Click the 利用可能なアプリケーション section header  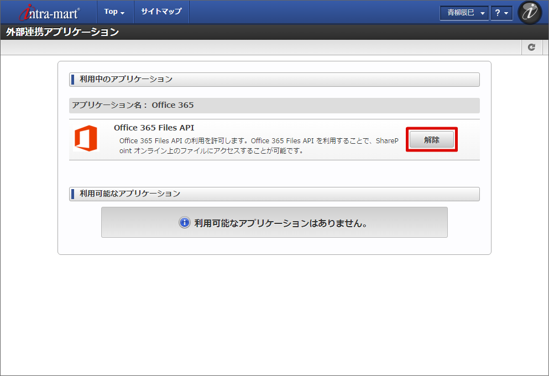pyautogui.click(x=274, y=194)
